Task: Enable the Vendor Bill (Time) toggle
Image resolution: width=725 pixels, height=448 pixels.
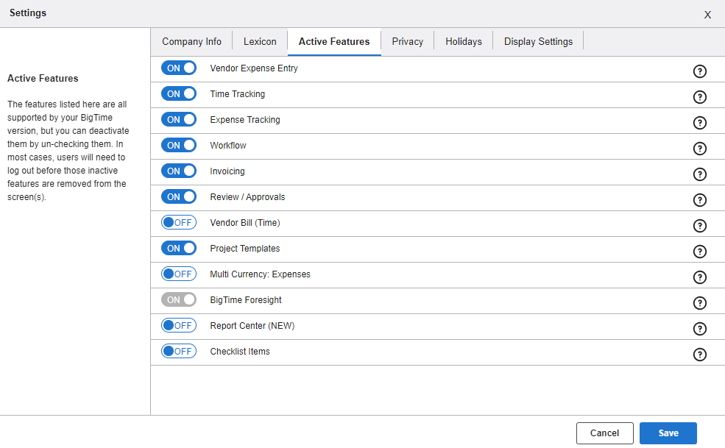Action: pos(179,223)
